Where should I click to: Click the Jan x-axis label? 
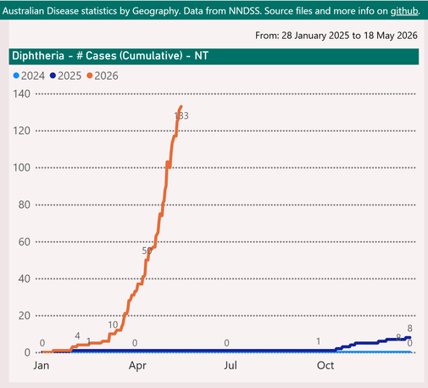42,365
